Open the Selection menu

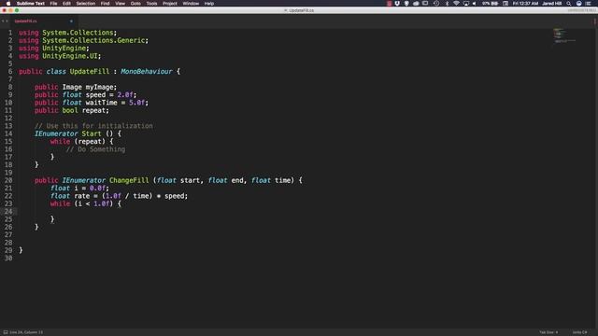85,4
